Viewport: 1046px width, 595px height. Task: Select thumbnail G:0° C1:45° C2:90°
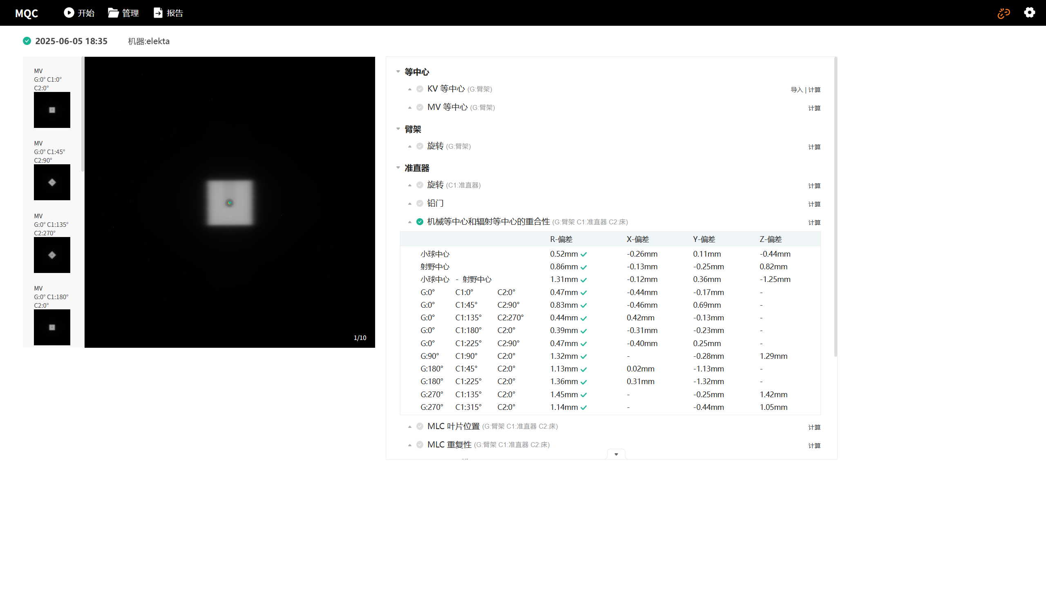click(x=52, y=182)
